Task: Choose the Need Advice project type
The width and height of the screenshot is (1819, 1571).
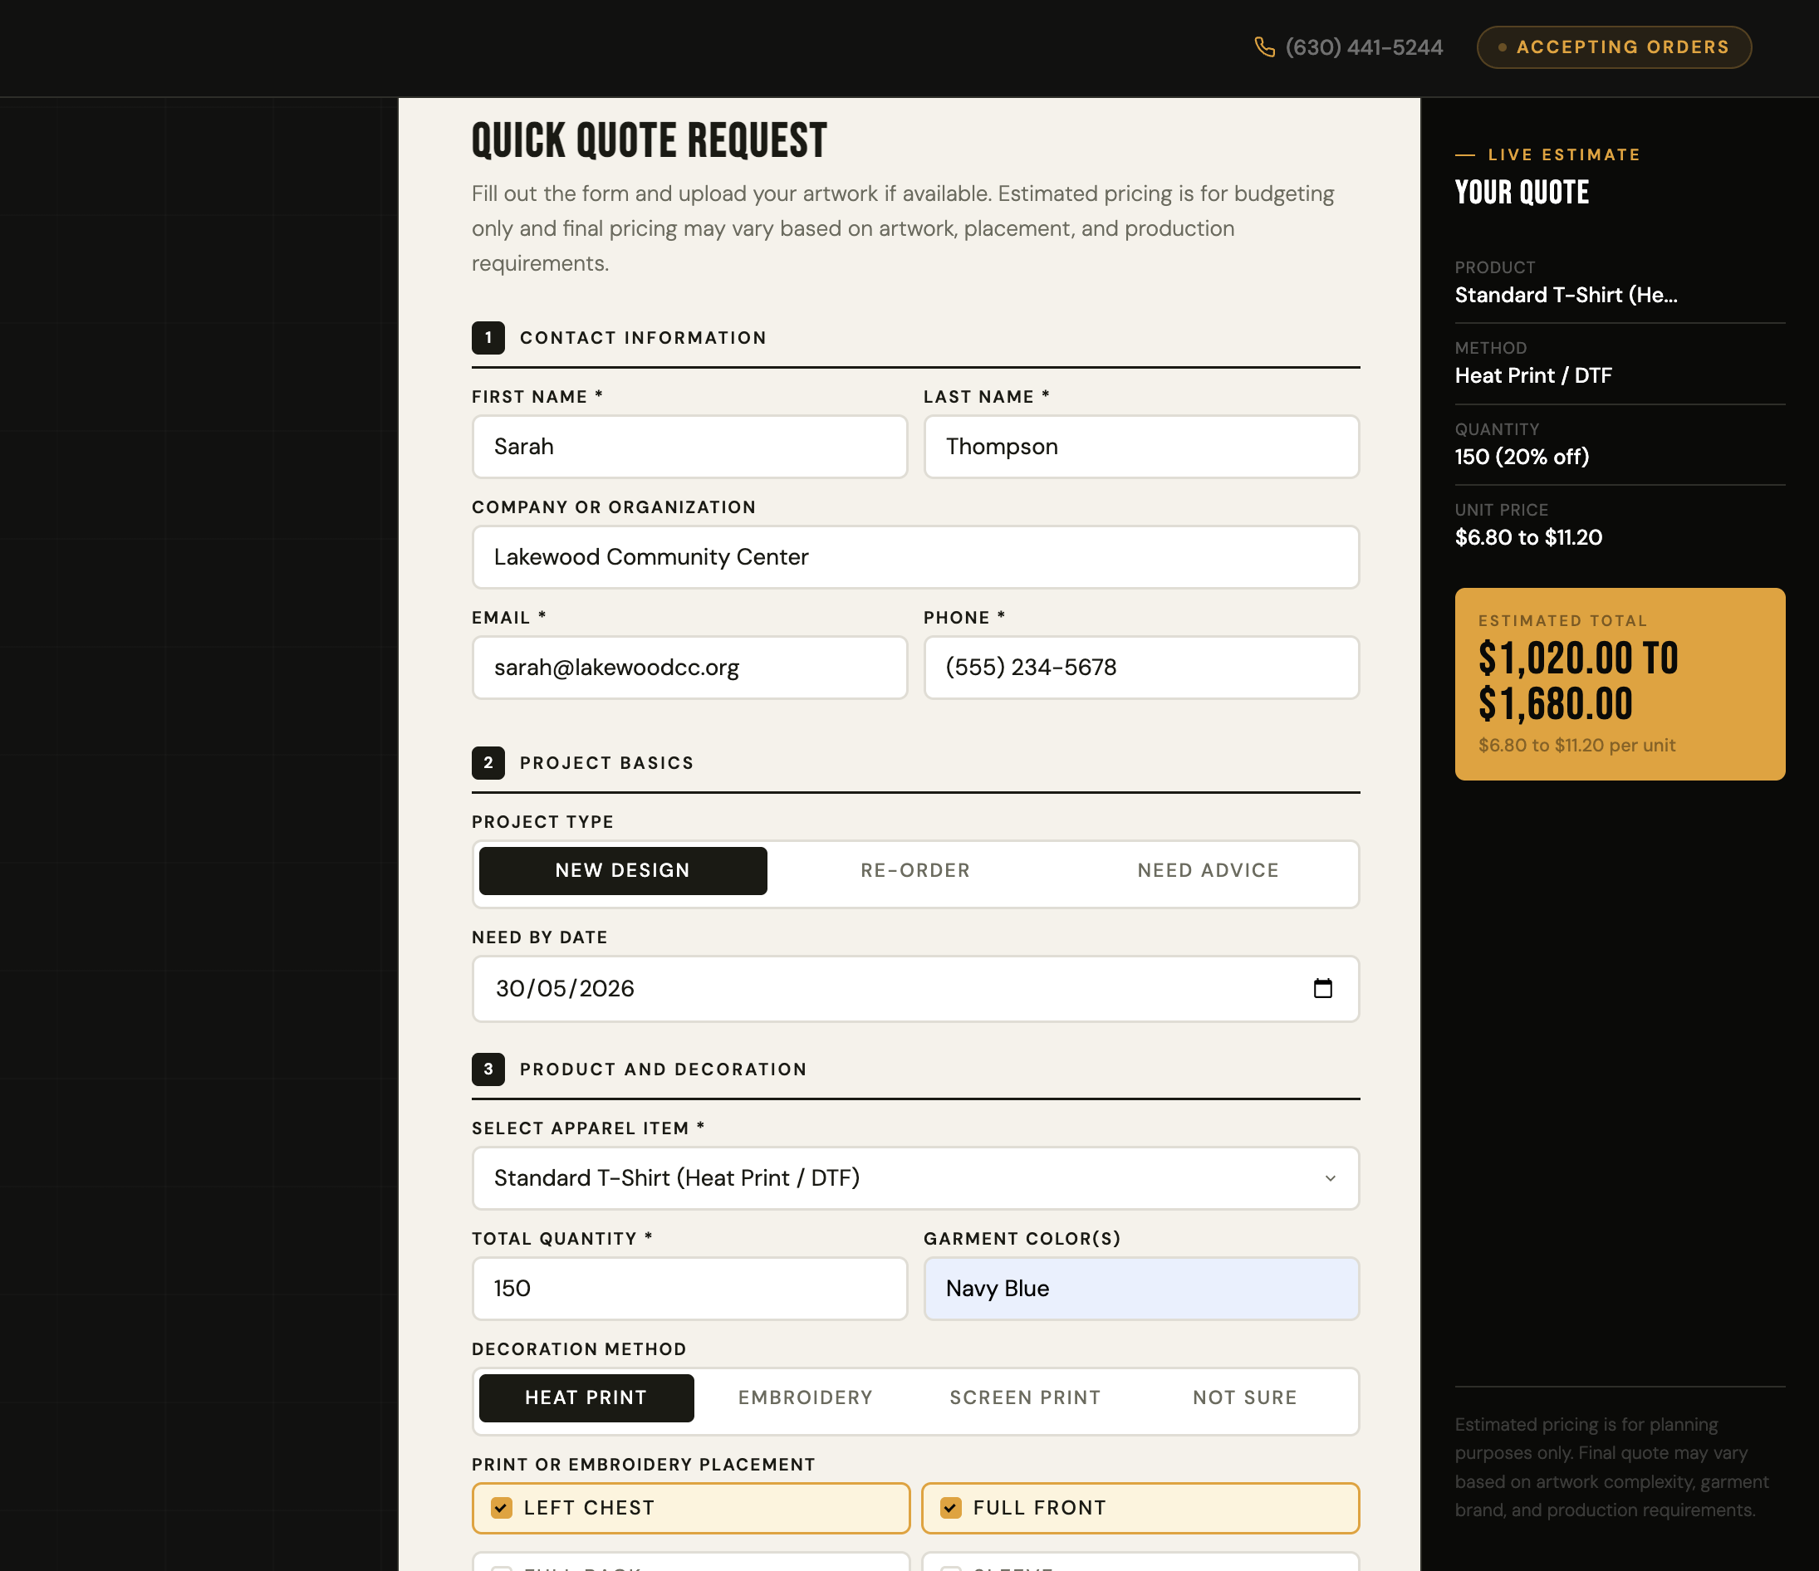Action: [1207, 871]
